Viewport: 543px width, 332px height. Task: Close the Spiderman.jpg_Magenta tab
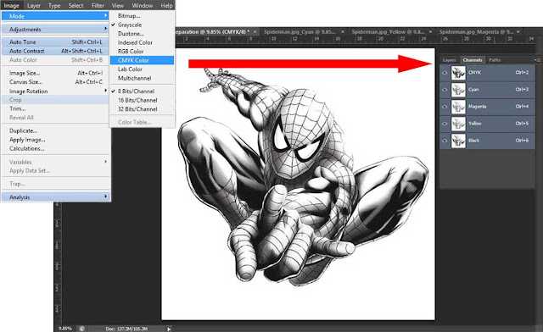pos(518,32)
